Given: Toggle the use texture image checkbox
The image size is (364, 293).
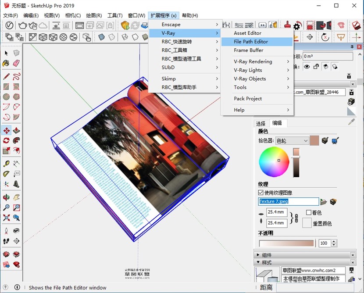Looking at the screenshot, I should tap(261, 193).
